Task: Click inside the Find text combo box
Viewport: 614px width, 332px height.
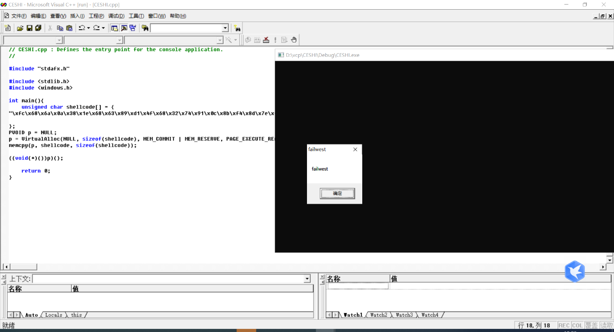Action: [186, 28]
